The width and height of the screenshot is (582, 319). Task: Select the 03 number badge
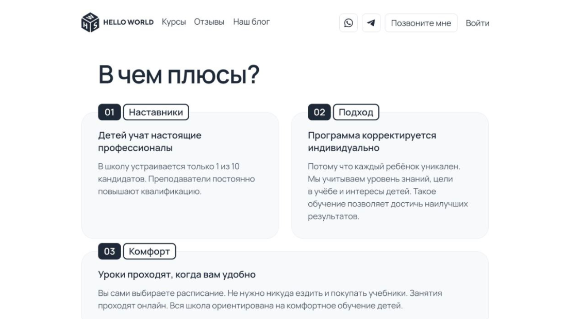point(109,252)
